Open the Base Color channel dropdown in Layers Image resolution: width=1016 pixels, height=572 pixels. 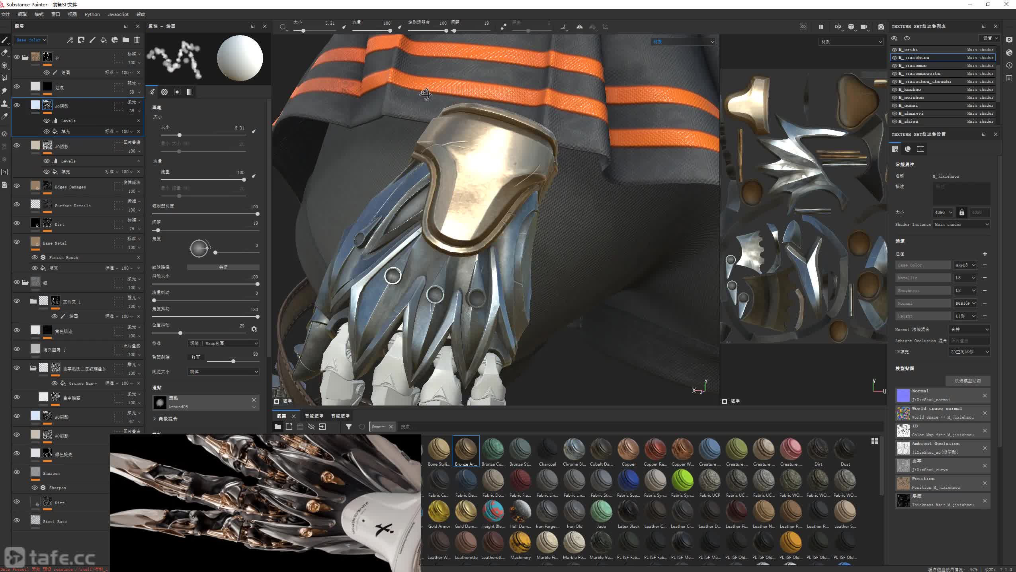pos(31,40)
